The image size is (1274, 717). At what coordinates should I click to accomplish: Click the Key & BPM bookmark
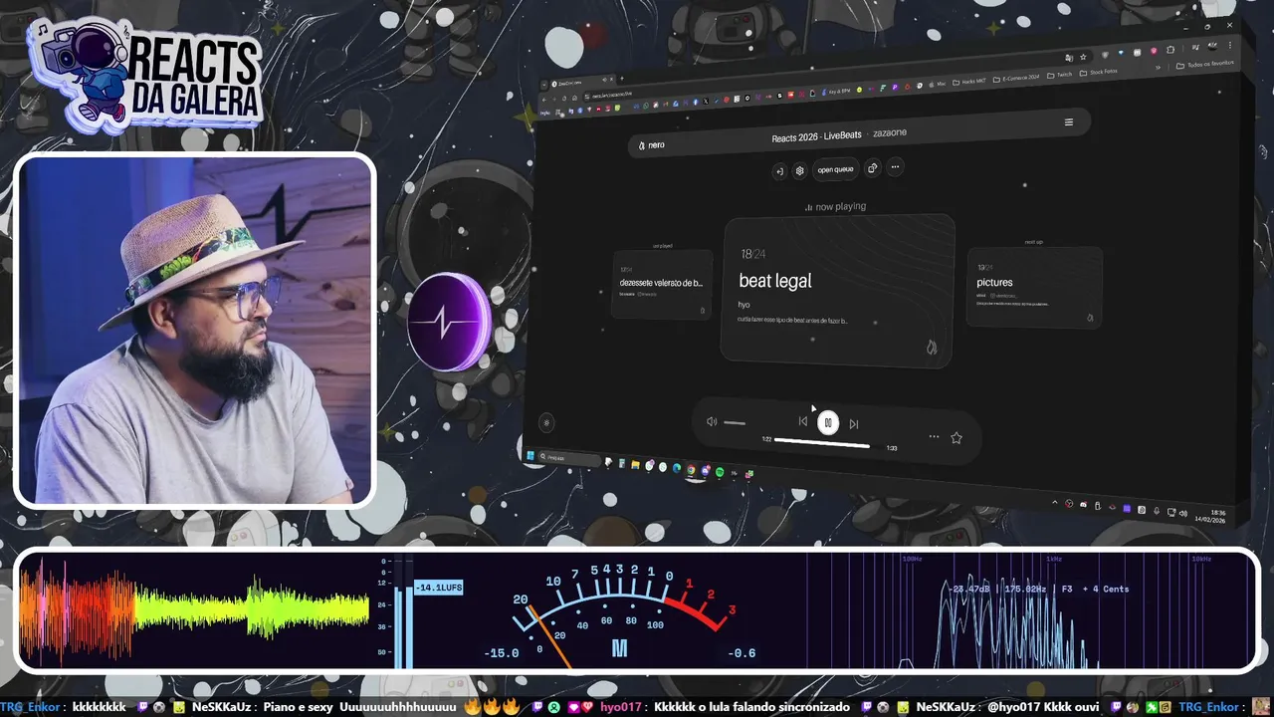pyautogui.click(x=837, y=91)
